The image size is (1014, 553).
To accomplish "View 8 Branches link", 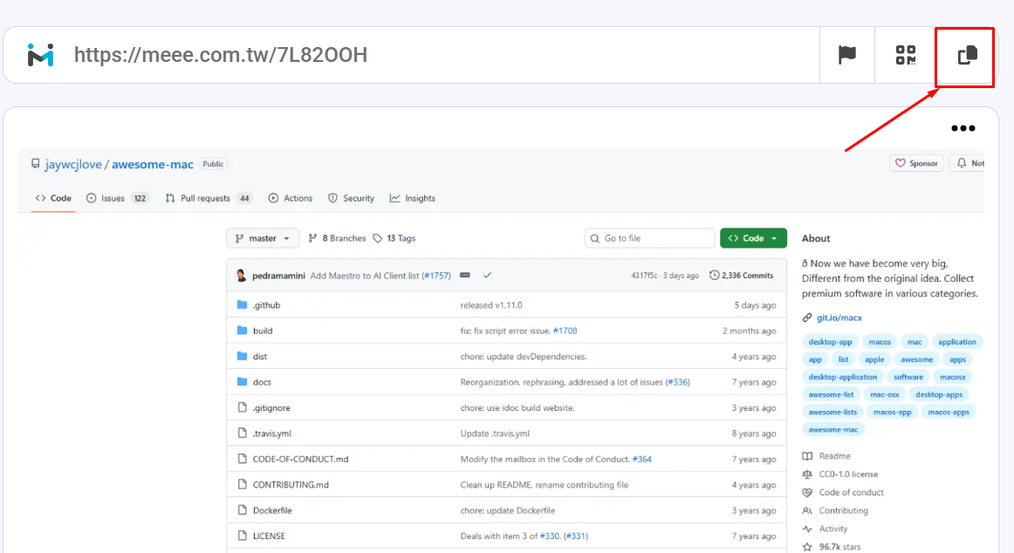I will point(337,238).
